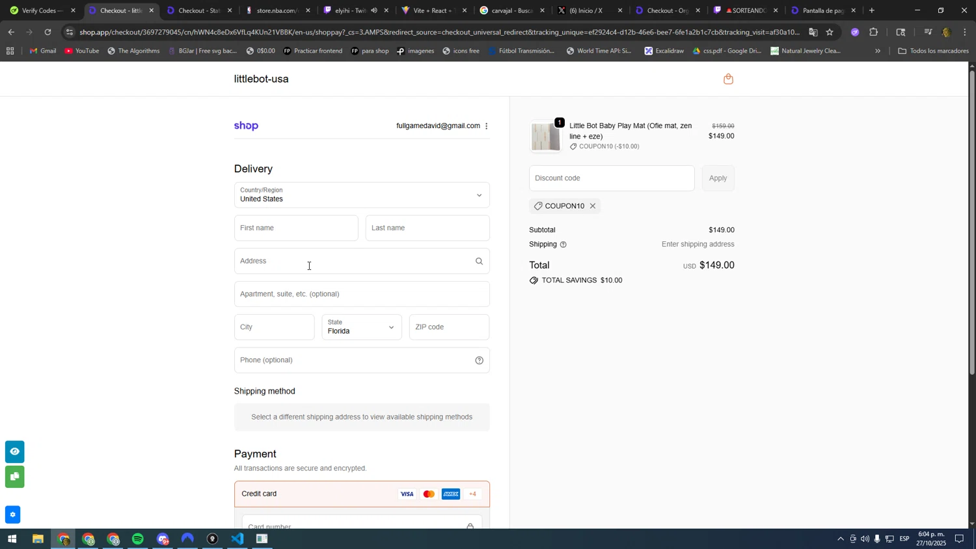
Task: Focus the Discount code field
Action: pos(612,178)
